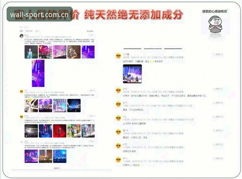Open dark blue laser show thumbnail
Image resolution: width=242 pixels, height=179 pixels.
pyautogui.click(x=74, y=105)
